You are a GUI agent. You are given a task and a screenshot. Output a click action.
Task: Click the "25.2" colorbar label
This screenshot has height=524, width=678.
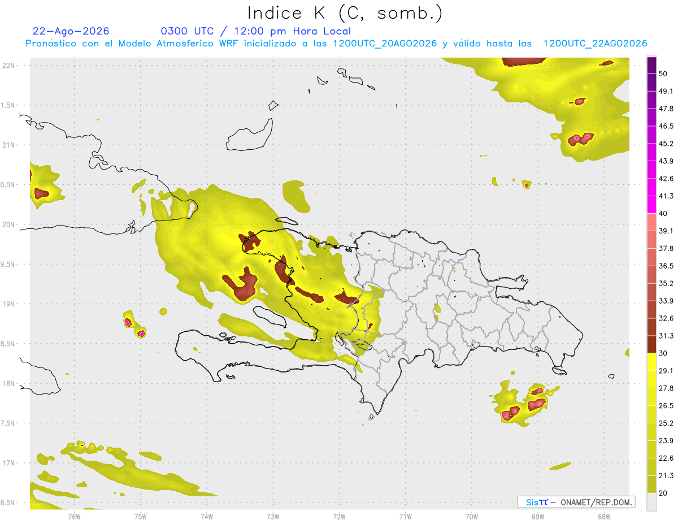pos(666,423)
